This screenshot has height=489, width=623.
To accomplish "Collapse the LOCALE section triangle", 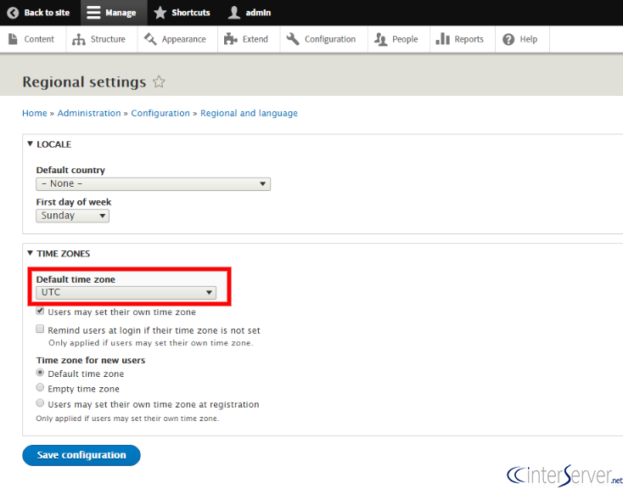I will click(30, 144).
